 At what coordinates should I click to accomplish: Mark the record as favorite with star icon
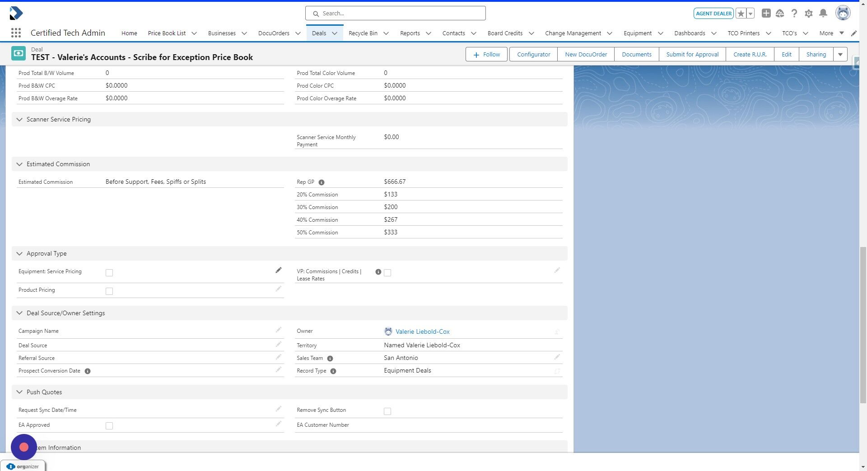tap(741, 13)
